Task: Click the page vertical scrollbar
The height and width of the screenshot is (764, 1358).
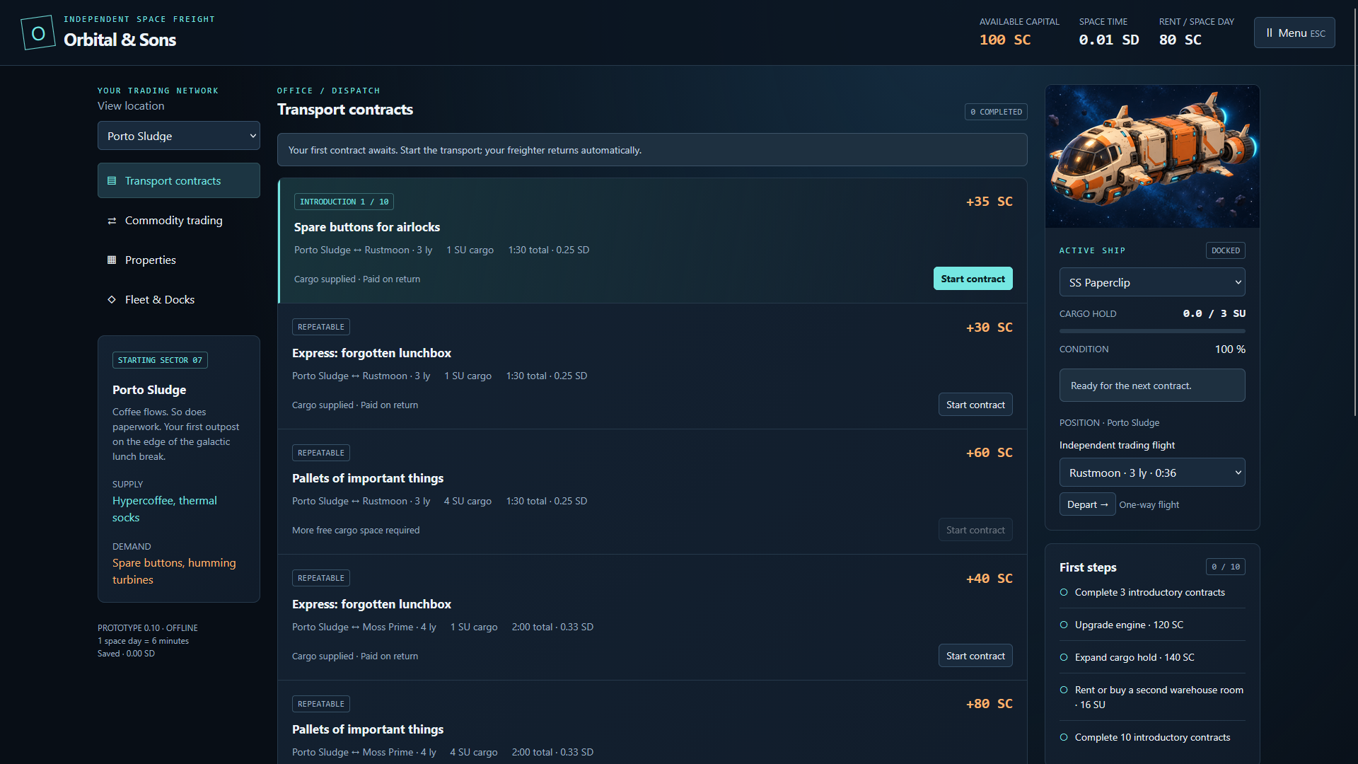Action: [1354, 212]
